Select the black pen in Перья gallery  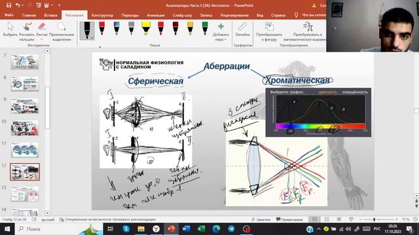[x=87, y=31]
